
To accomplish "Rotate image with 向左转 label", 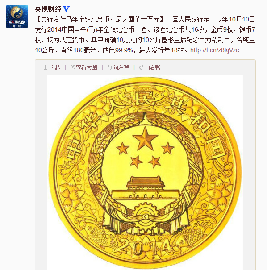I will (121, 67).
